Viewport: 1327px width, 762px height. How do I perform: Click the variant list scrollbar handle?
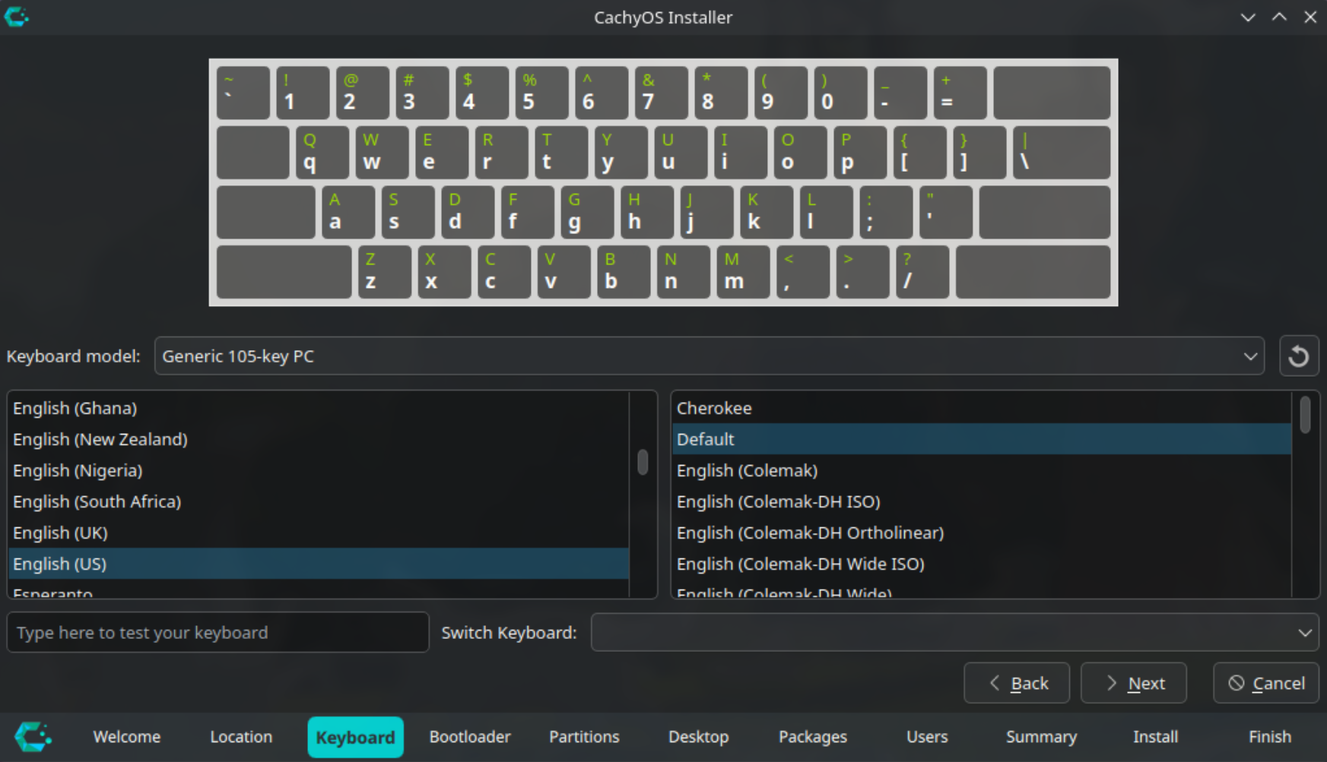click(x=1305, y=415)
